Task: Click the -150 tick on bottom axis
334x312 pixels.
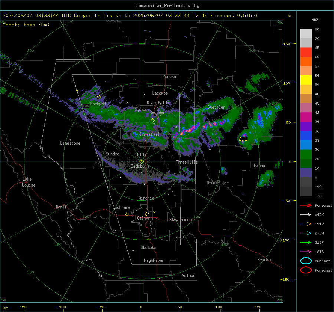Action: pos(22,307)
